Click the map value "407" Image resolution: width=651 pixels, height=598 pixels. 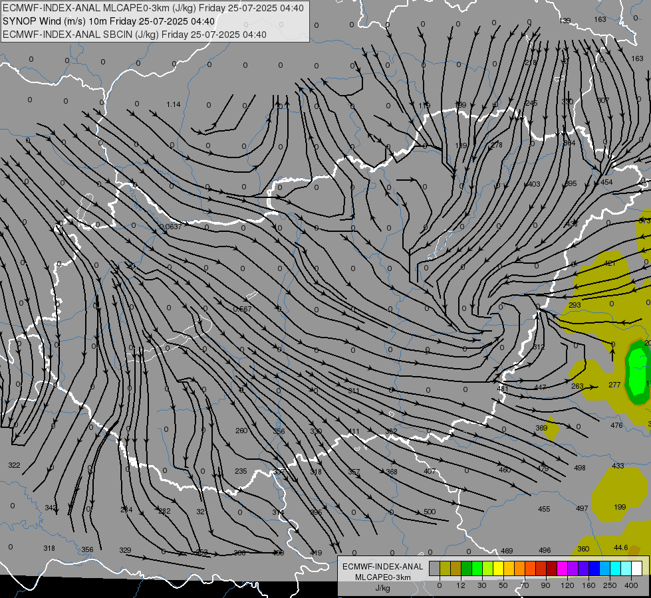(430, 471)
